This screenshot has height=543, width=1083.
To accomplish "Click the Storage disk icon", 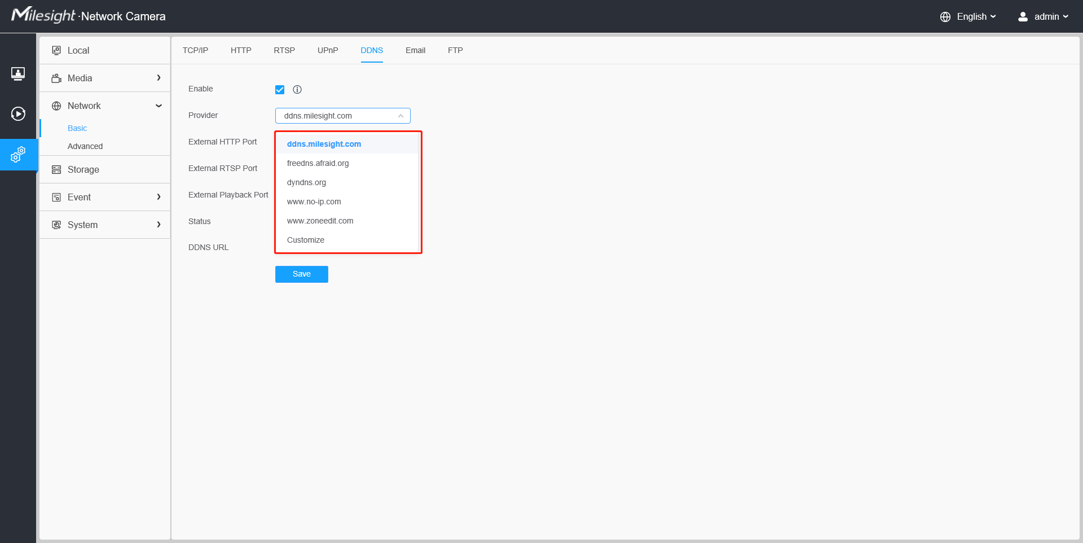I will click(x=56, y=169).
